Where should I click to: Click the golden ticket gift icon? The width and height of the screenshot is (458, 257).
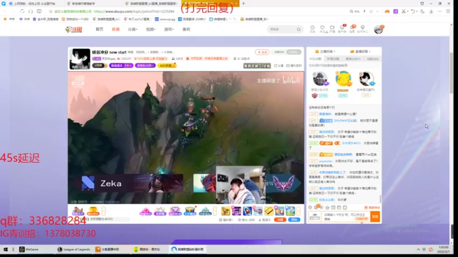269,211
